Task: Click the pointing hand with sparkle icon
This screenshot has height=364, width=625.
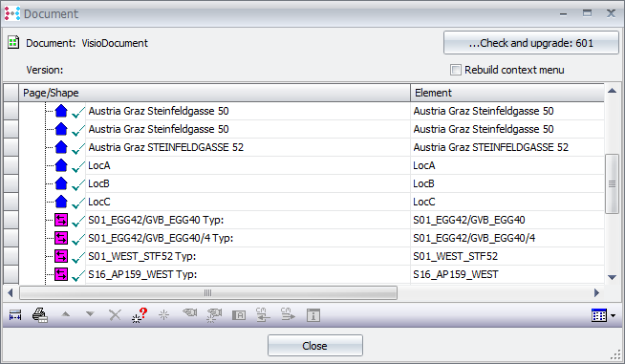Action: (x=214, y=315)
